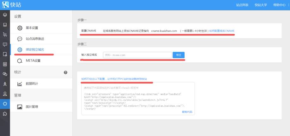The height and width of the screenshot is (136, 290).
Task: Open the edit note icon in sidebar
Action: [5, 54]
